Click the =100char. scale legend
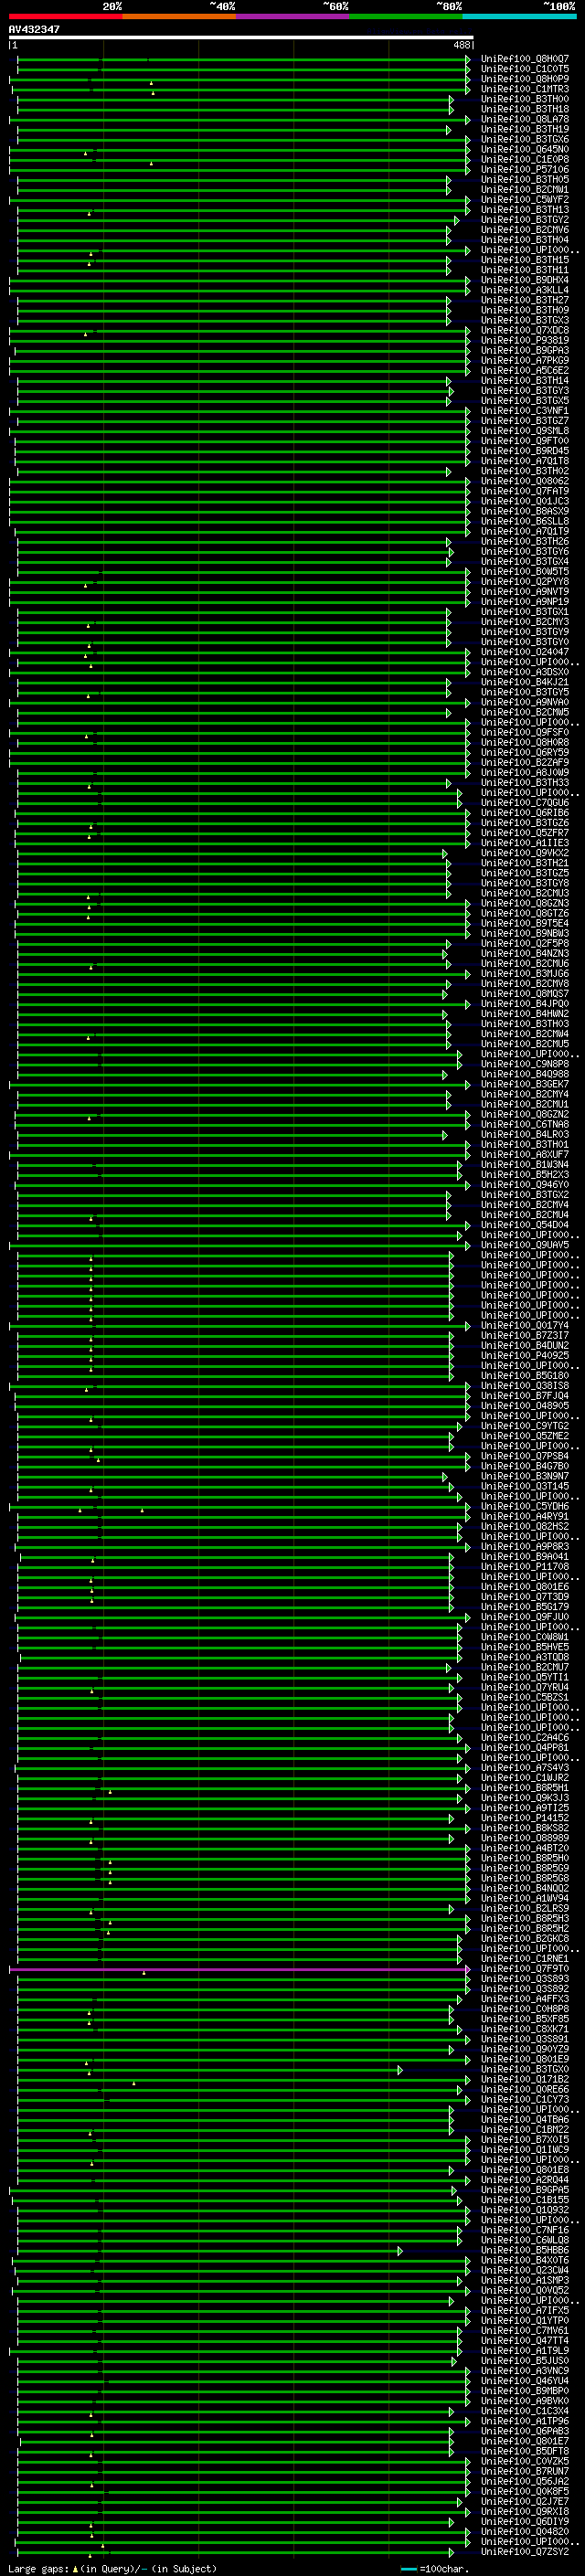 [445, 2569]
